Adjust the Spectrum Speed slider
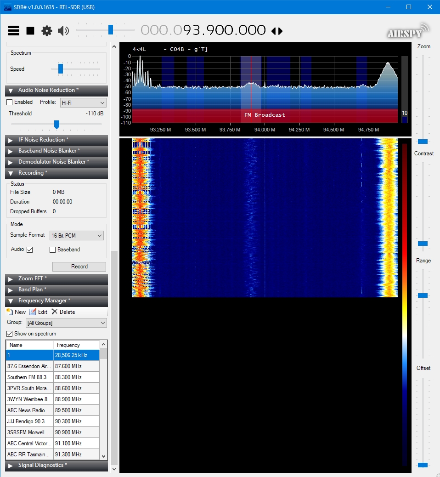This screenshot has height=477, width=440. (x=61, y=69)
